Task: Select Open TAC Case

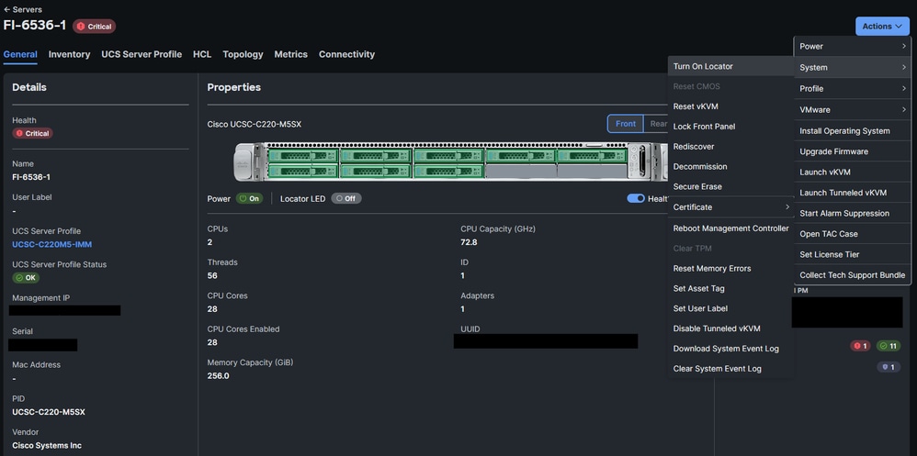Action: coord(852,234)
